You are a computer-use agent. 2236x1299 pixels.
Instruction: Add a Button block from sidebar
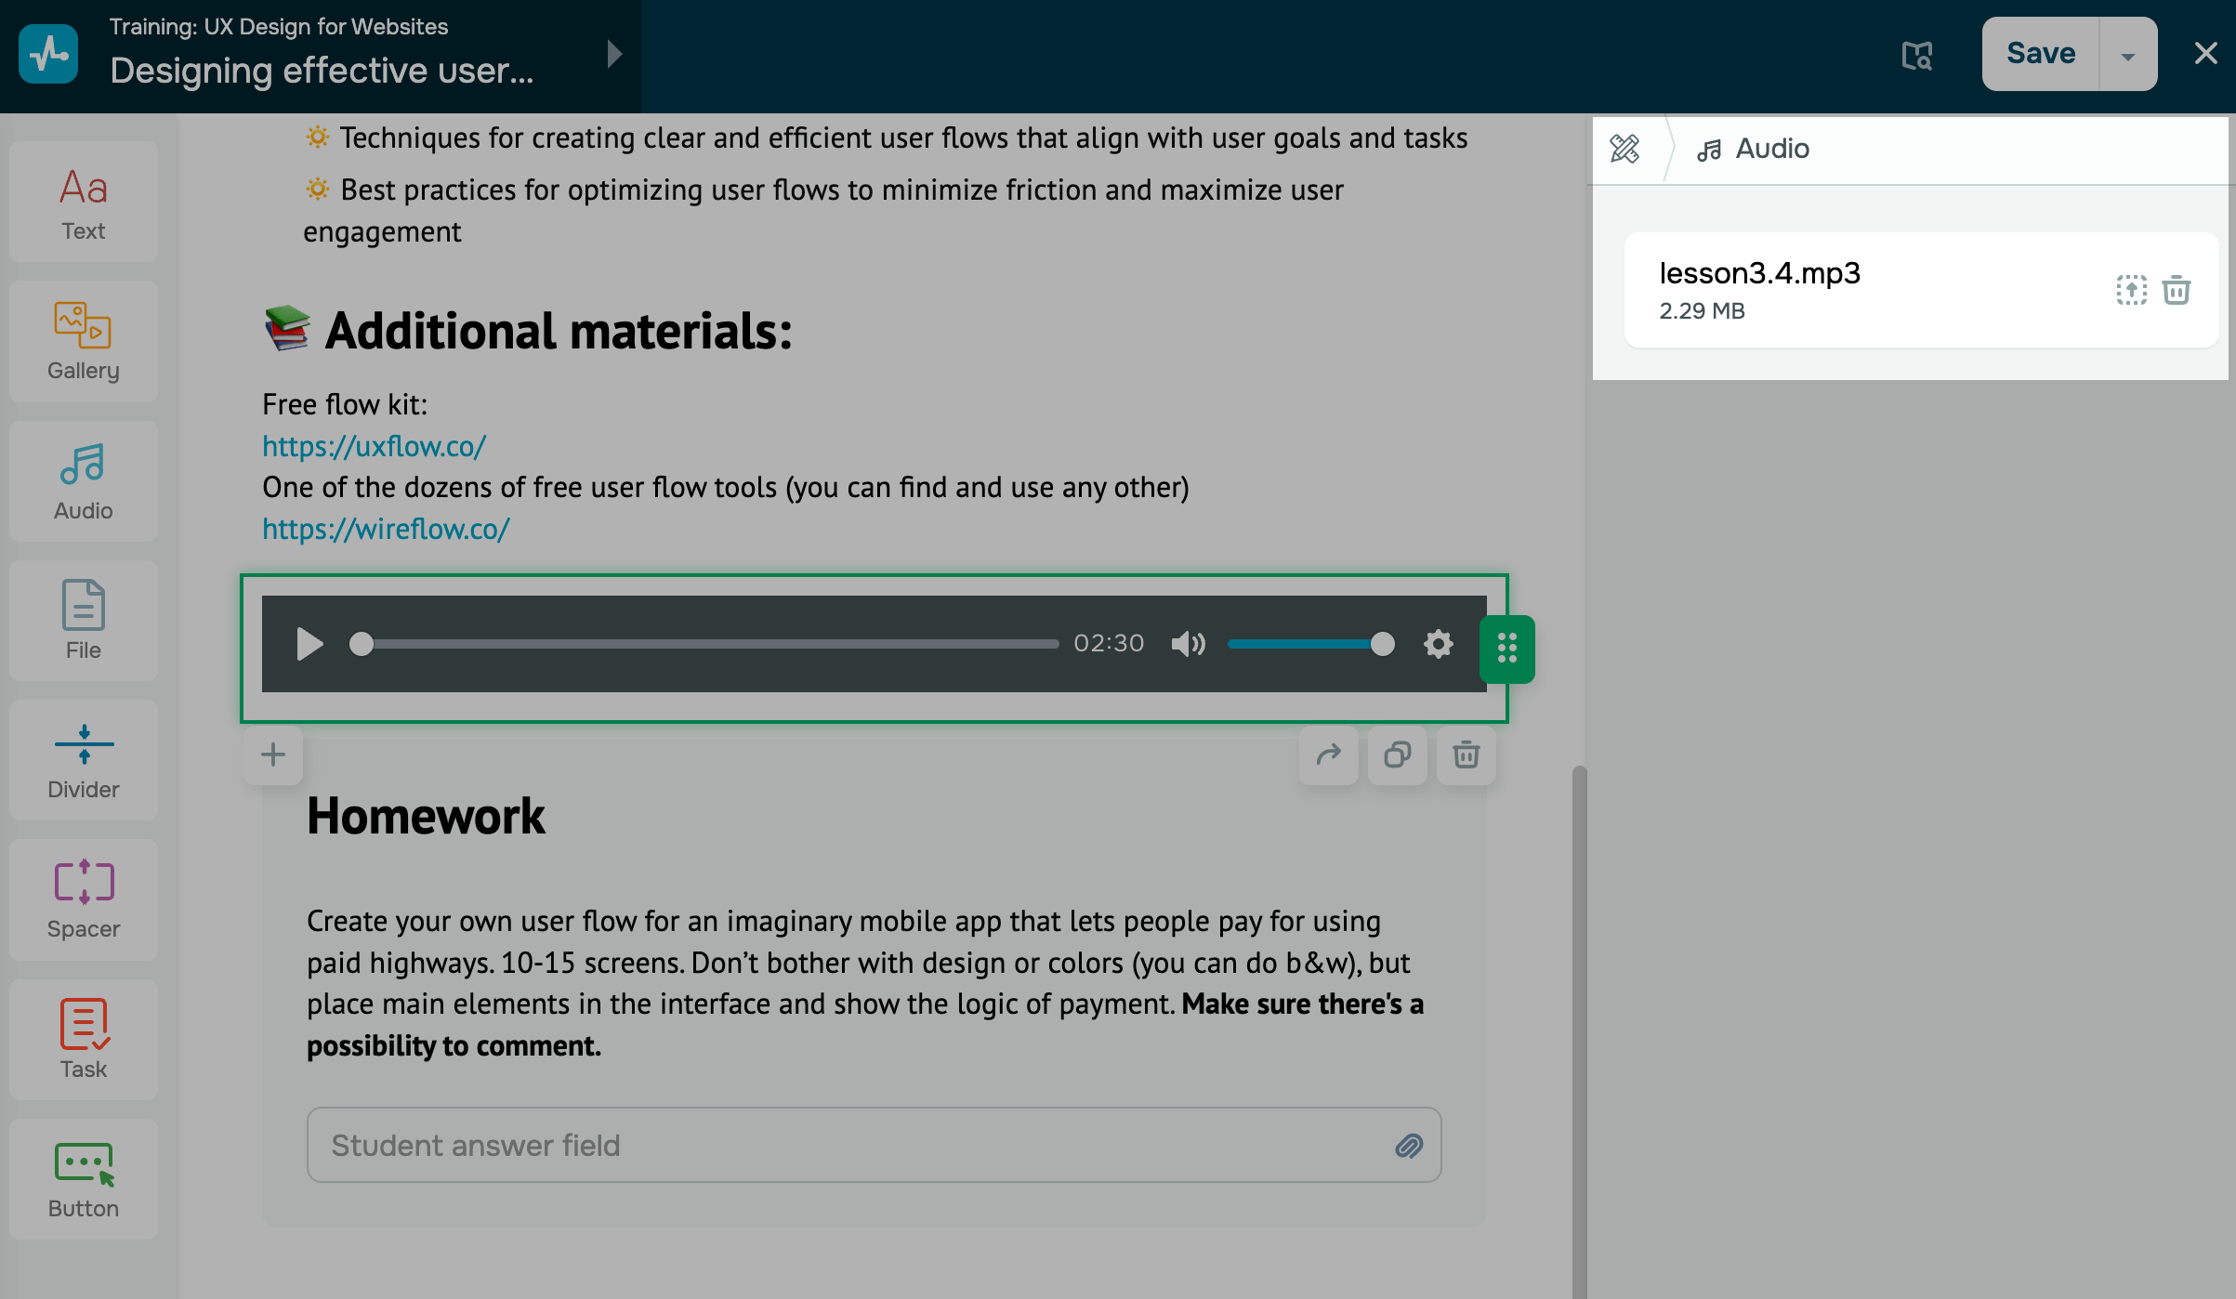pos(83,1178)
